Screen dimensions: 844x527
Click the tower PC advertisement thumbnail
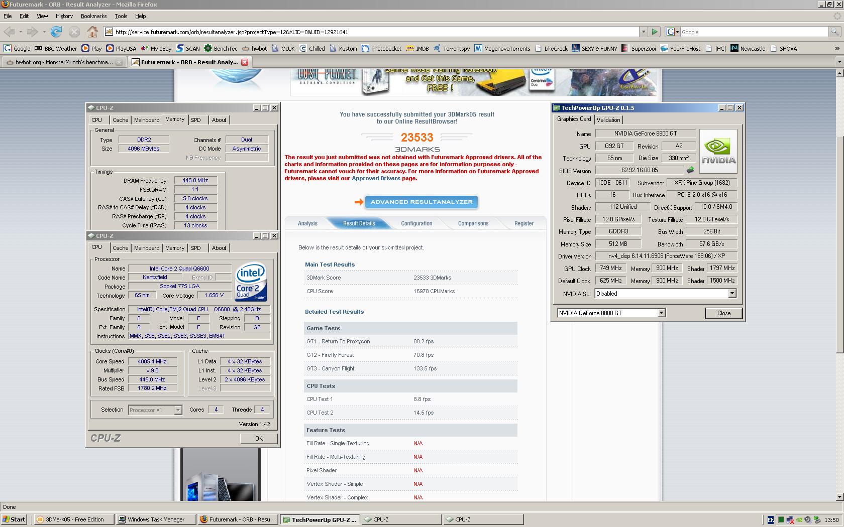pyautogui.click(x=221, y=474)
